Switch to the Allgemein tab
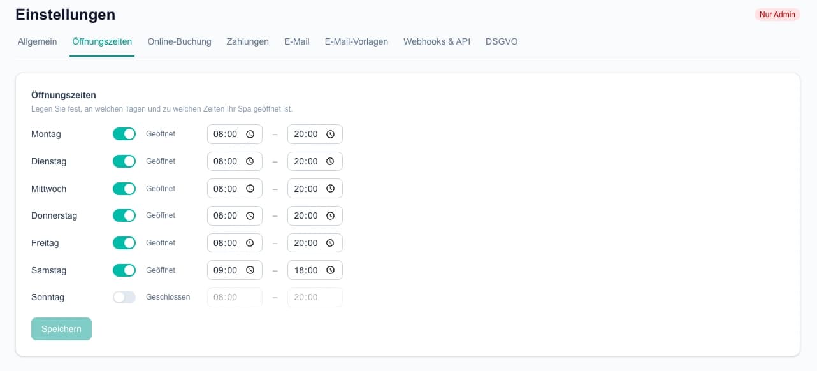The width and height of the screenshot is (817, 371). (38, 41)
